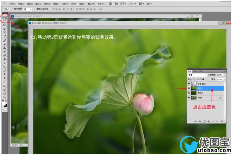The height and width of the screenshot is (155, 232).
Task: Hide the 图层 2 layer via eye icon
Action: (189, 88)
